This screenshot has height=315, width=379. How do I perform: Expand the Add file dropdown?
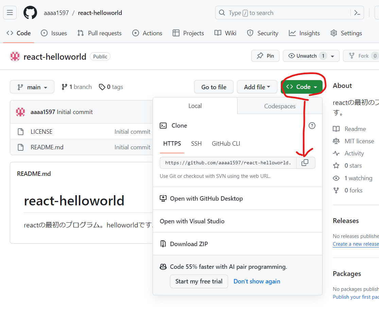click(x=257, y=87)
